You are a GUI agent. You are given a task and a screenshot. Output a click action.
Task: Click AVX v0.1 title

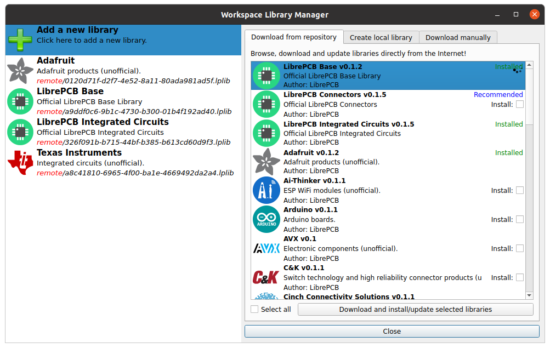[299, 239]
